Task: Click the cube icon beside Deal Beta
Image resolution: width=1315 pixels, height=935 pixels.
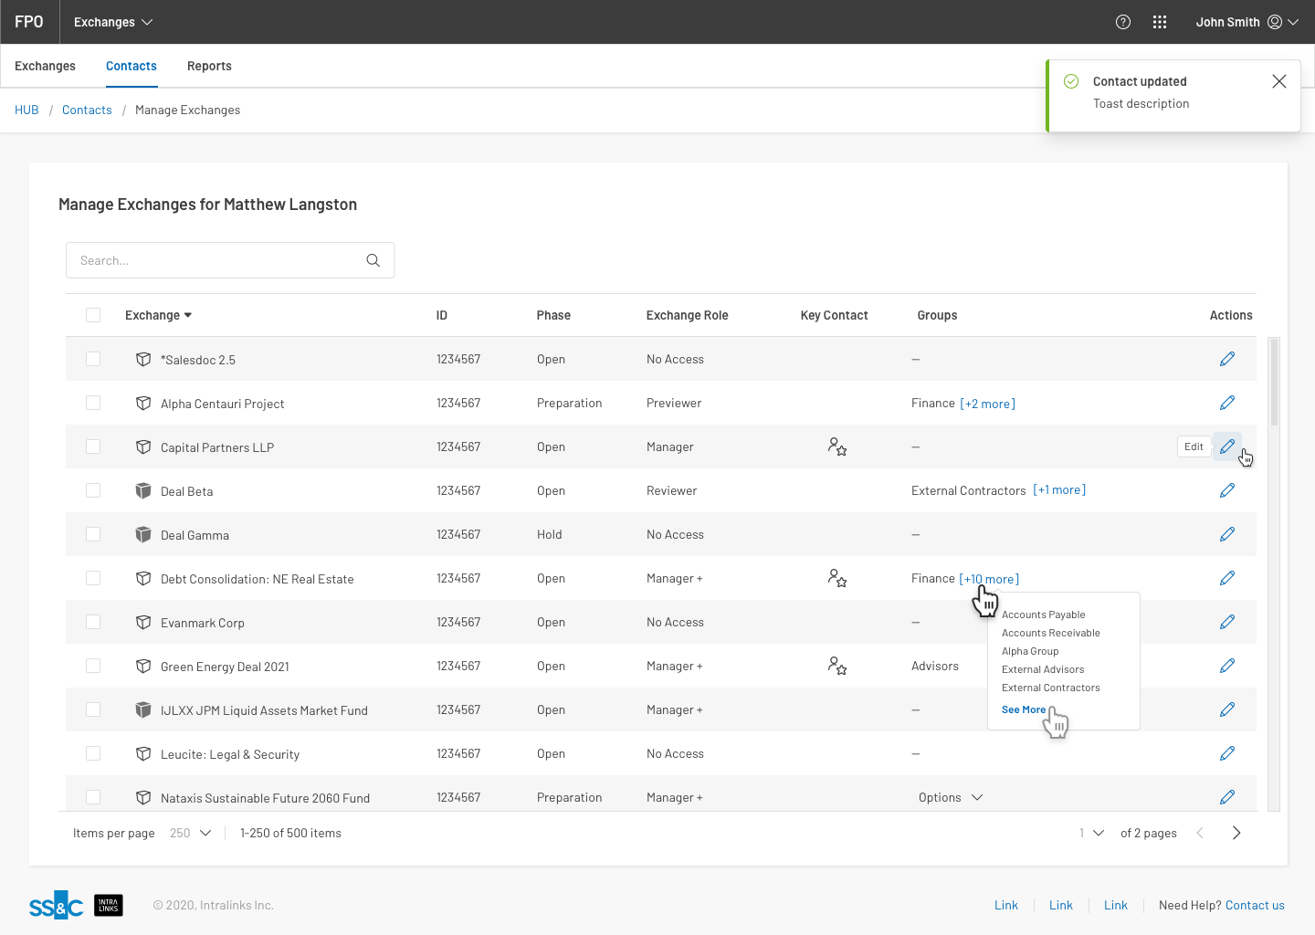Action: pos(143,490)
